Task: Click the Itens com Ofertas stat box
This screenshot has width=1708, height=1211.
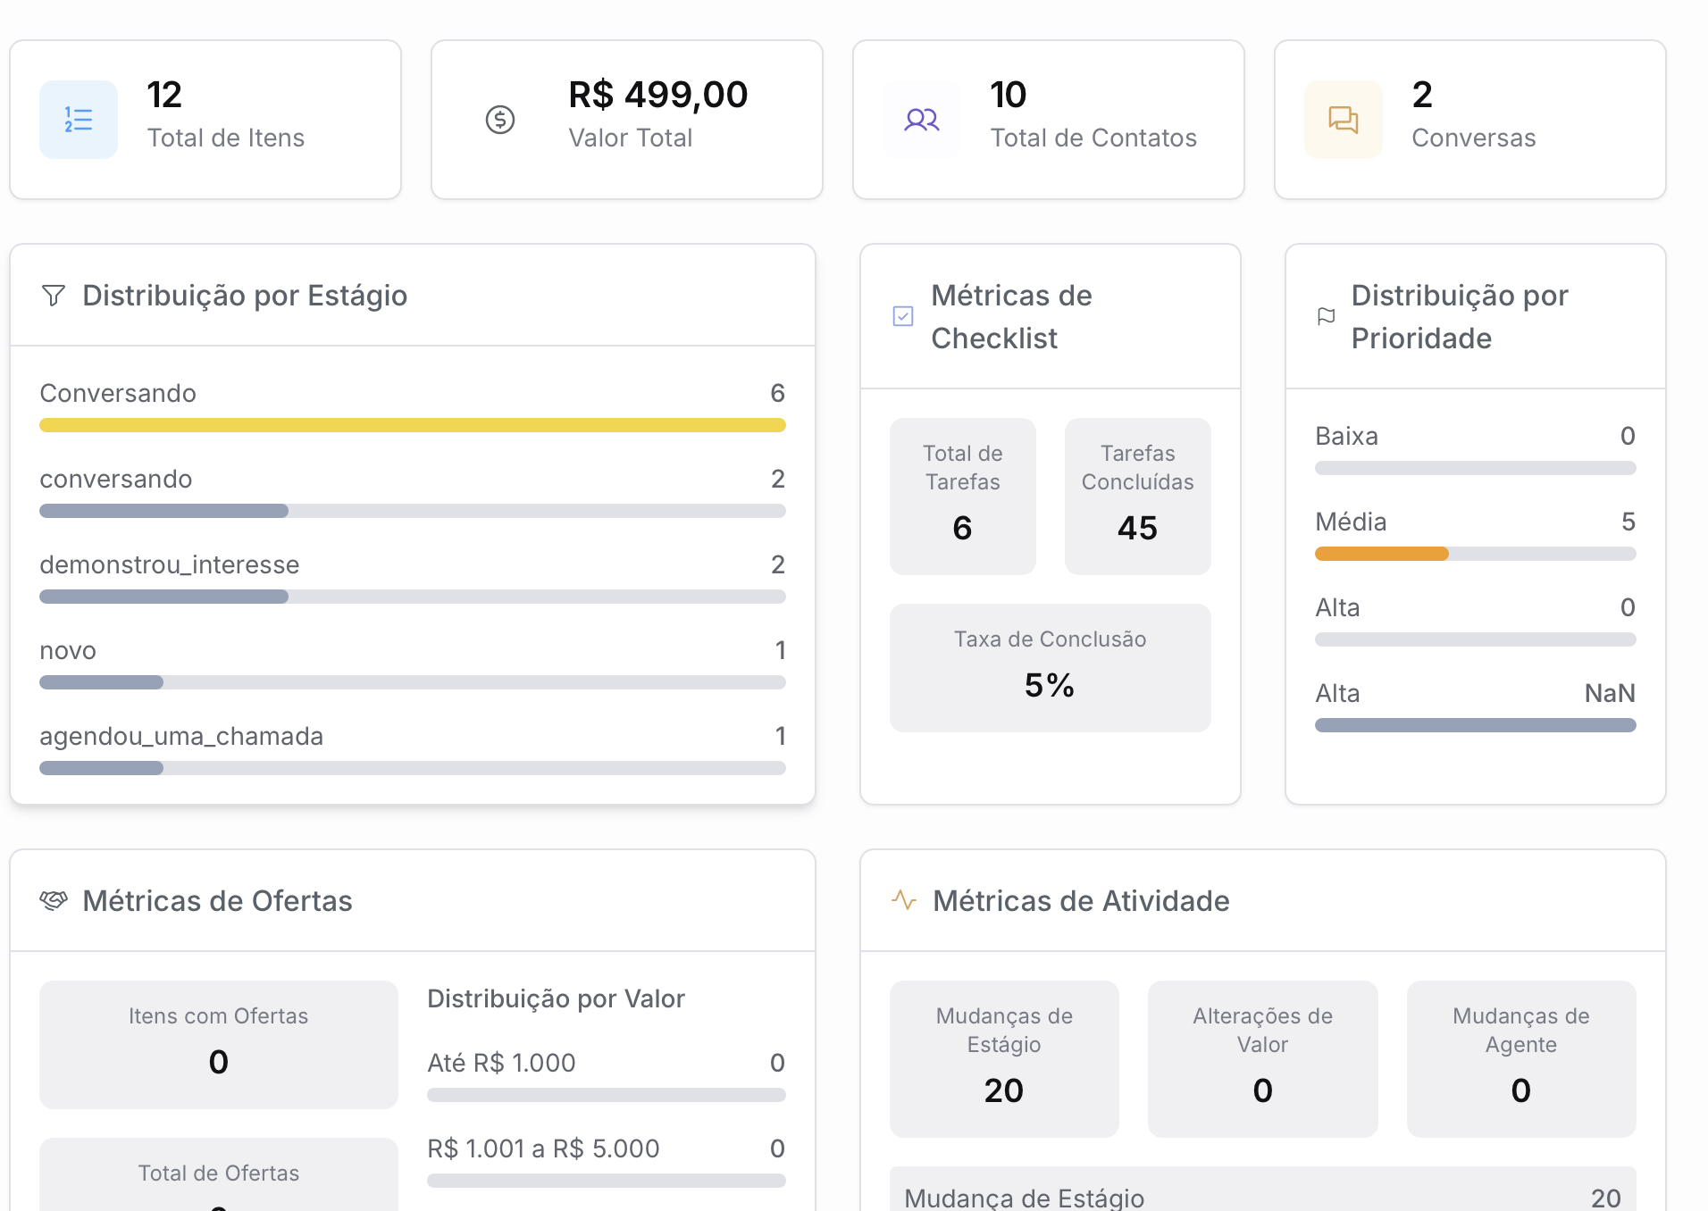Action: click(217, 1044)
